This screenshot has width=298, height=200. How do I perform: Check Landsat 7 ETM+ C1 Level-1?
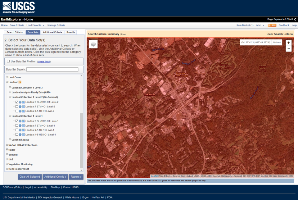17,125
